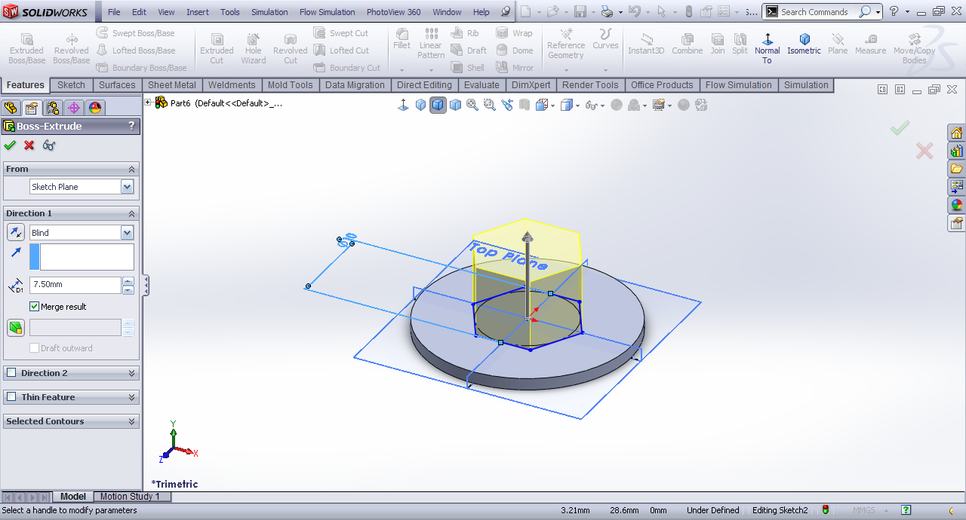Click the Shell feature button
966x520 pixels.
(x=468, y=68)
